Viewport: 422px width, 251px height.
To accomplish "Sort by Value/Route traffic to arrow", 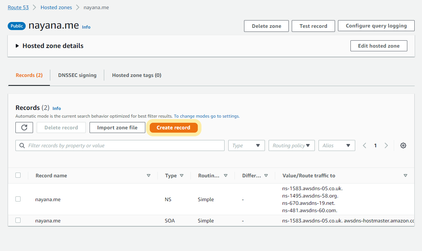I will pos(405,176).
